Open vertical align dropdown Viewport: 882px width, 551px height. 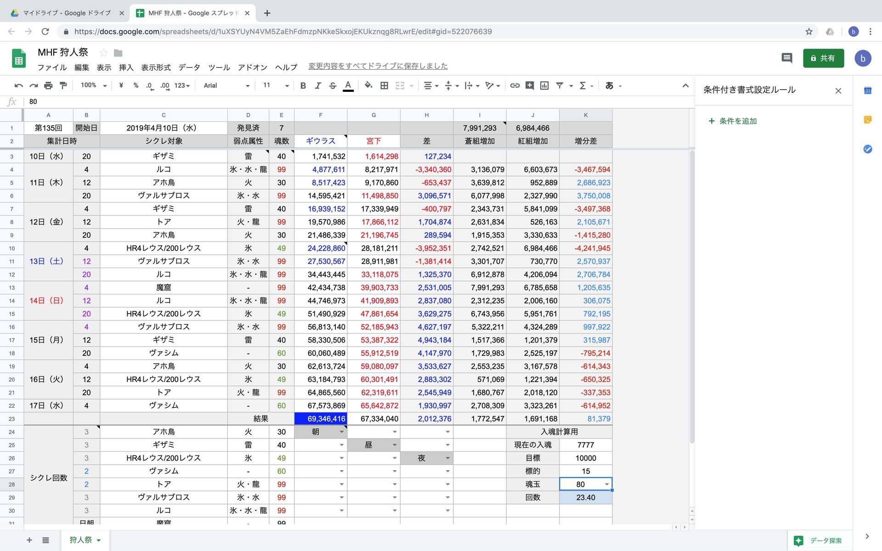[x=452, y=85]
